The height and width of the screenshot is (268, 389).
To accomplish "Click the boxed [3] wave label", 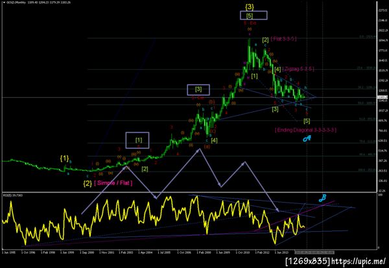I will [x=198, y=90].
